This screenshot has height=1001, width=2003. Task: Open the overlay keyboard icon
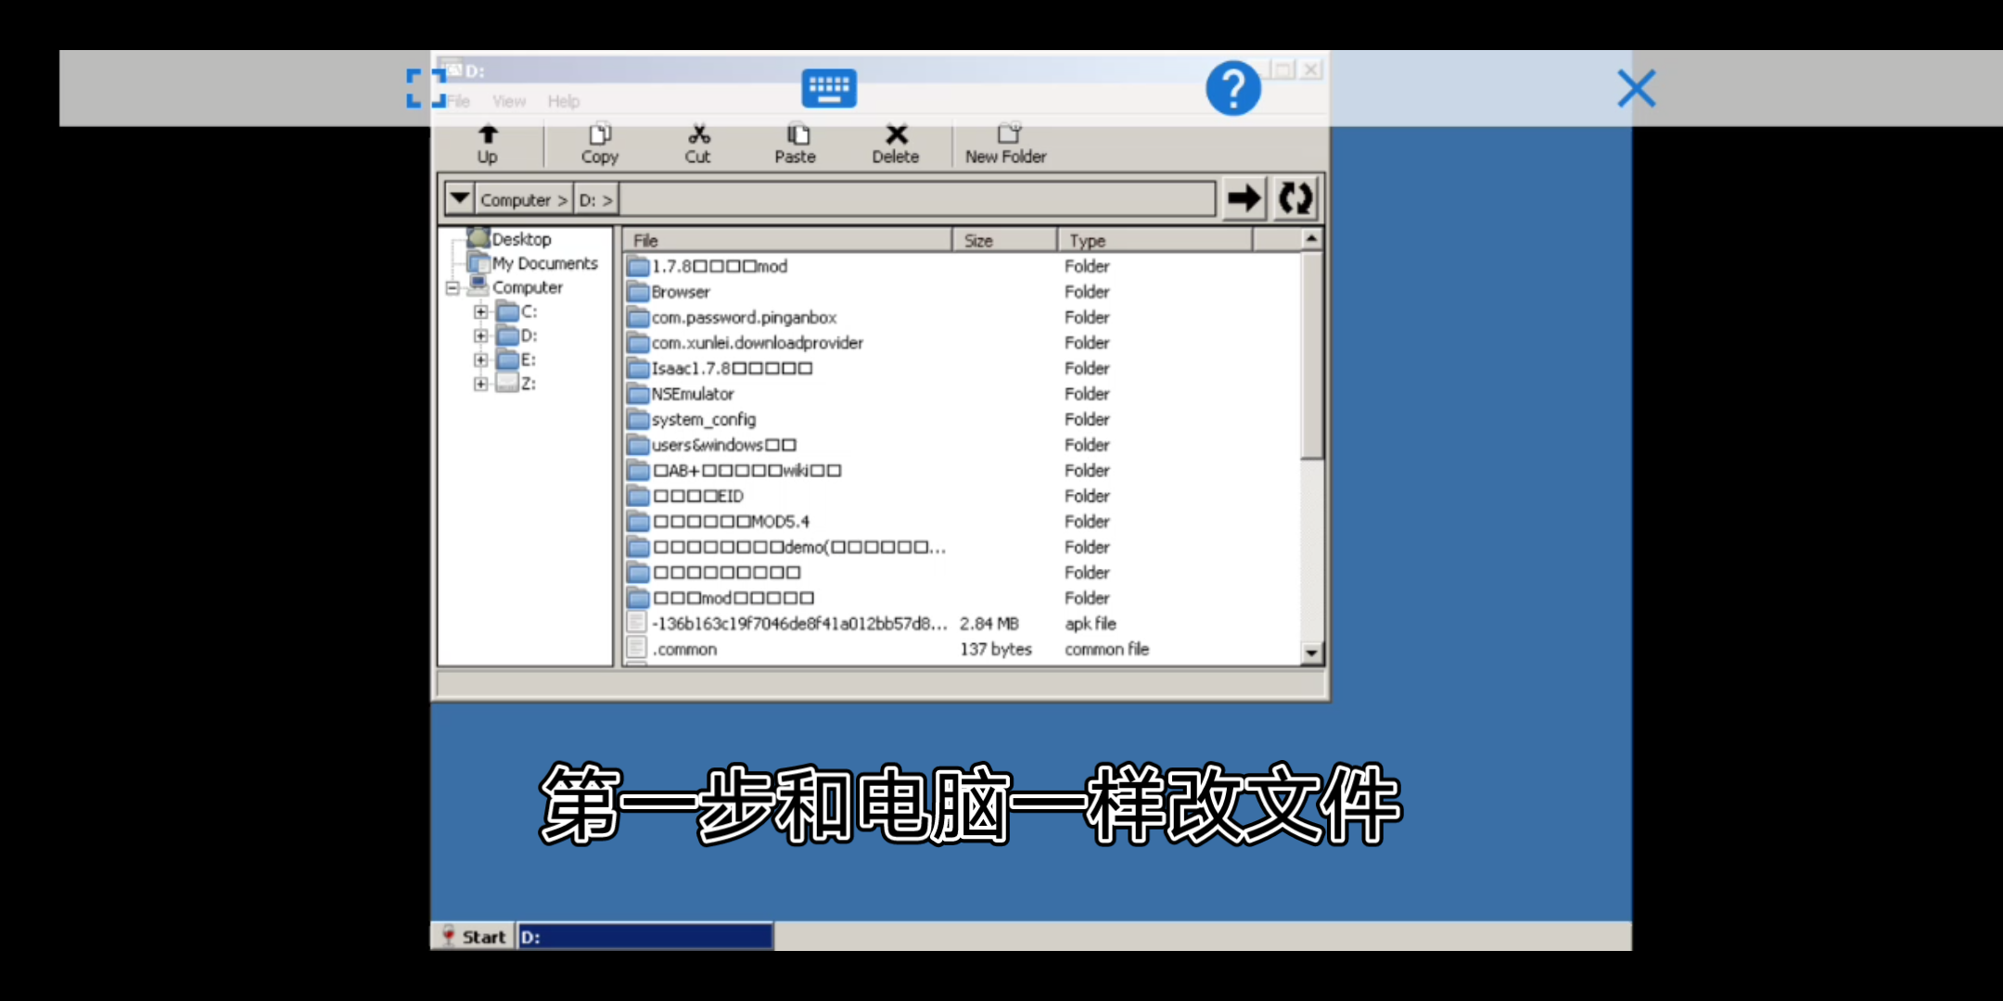[829, 89]
